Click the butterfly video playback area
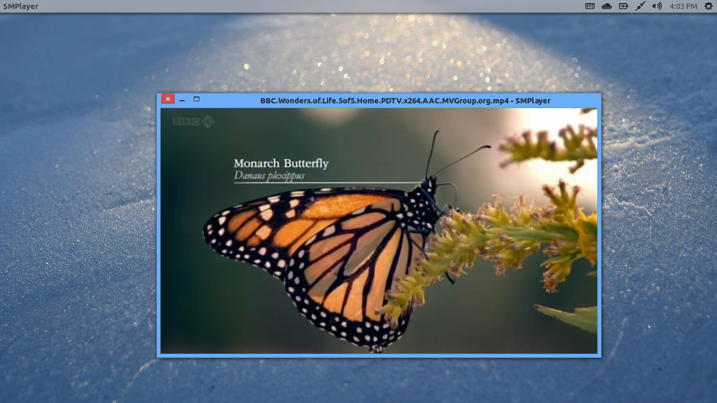717x403 pixels. point(379,231)
